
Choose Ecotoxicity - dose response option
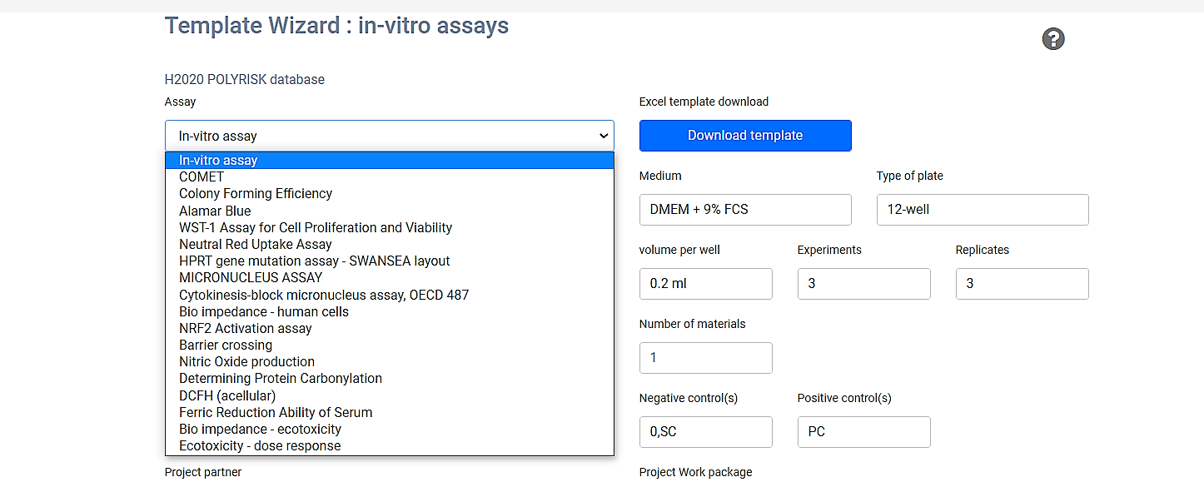click(x=260, y=445)
